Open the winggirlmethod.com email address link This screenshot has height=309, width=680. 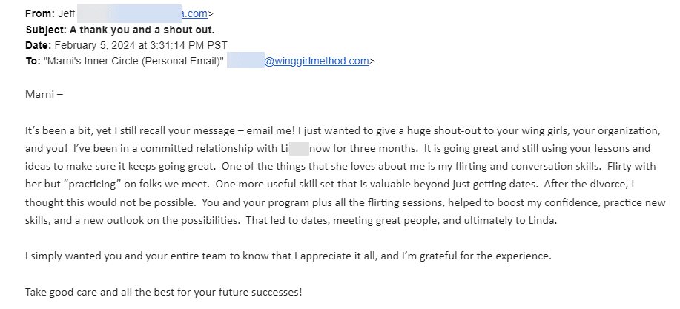point(317,61)
